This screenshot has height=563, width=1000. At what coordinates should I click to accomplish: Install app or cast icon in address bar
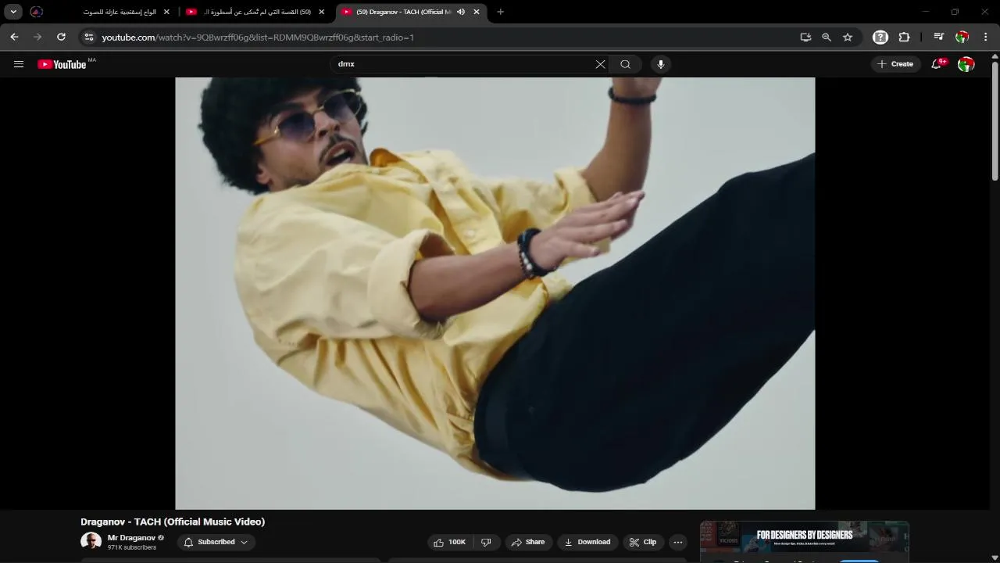805,37
